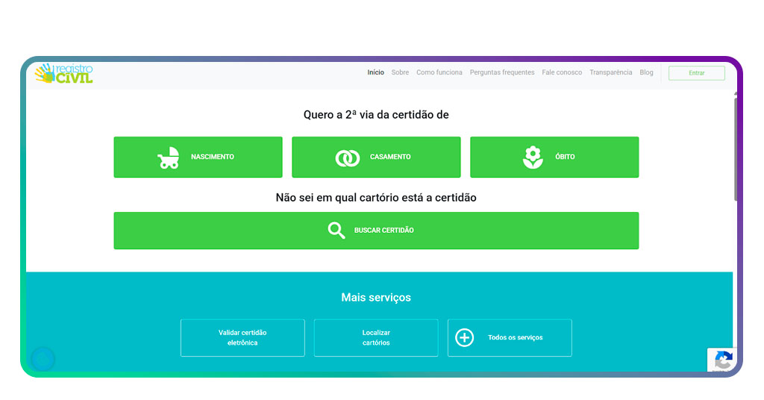The height and width of the screenshot is (400, 764).
Task: Open Localizar cartórios service
Action: [x=376, y=337]
